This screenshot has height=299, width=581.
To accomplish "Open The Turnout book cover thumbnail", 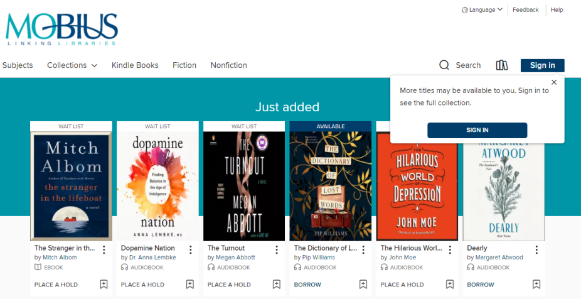I will [244, 186].
